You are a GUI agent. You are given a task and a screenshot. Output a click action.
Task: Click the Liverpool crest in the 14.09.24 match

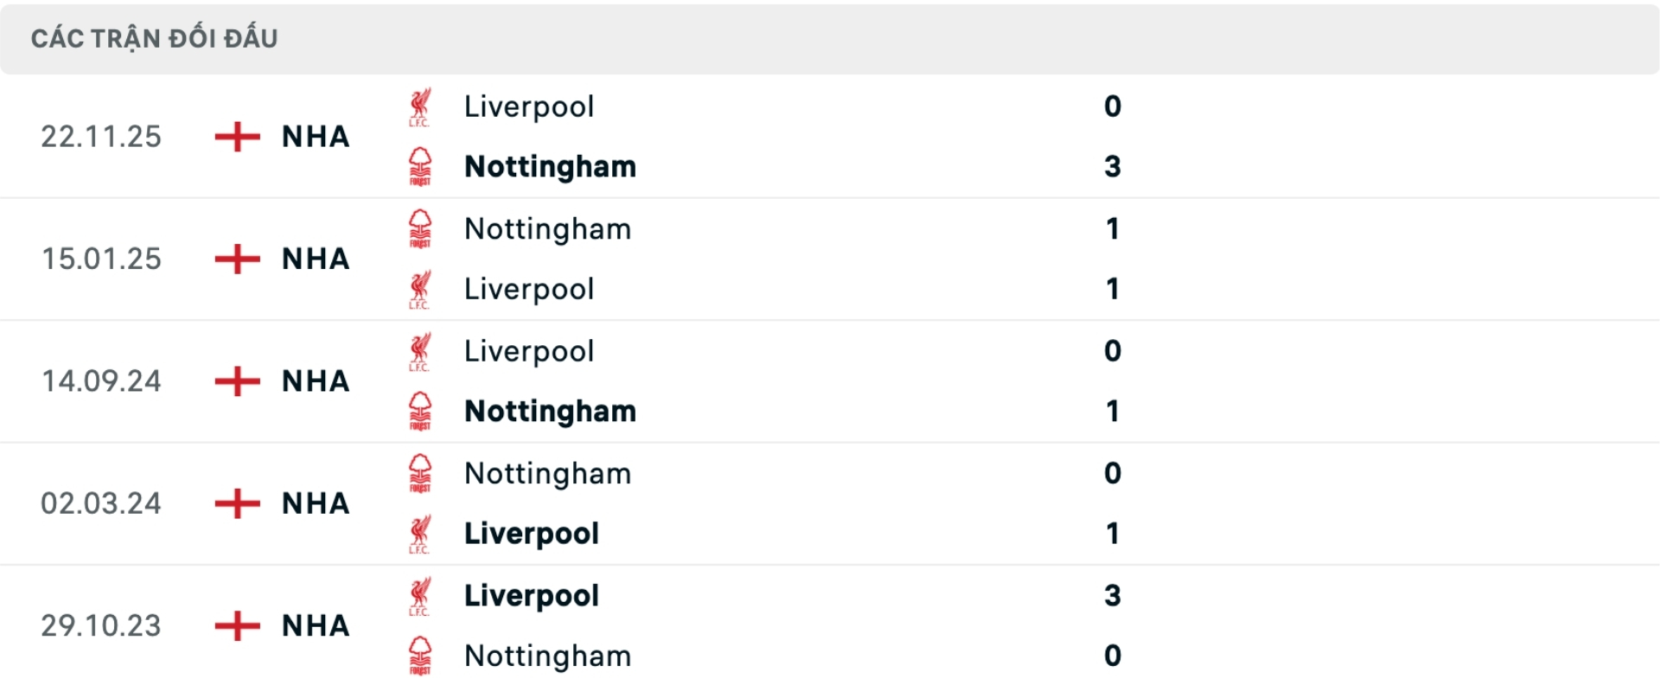click(421, 350)
